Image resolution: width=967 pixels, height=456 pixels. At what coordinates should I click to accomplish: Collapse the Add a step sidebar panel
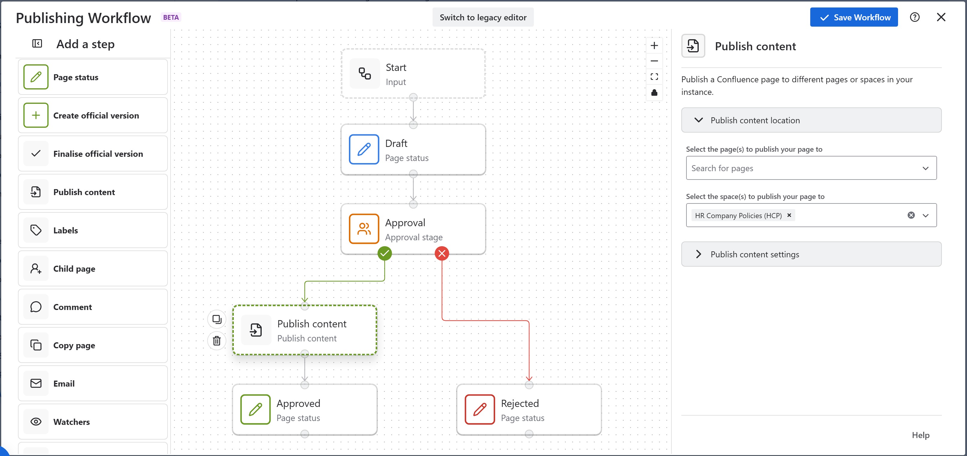[37, 44]
